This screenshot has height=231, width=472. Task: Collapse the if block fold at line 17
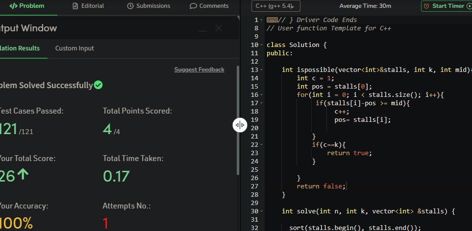[261, 103]
